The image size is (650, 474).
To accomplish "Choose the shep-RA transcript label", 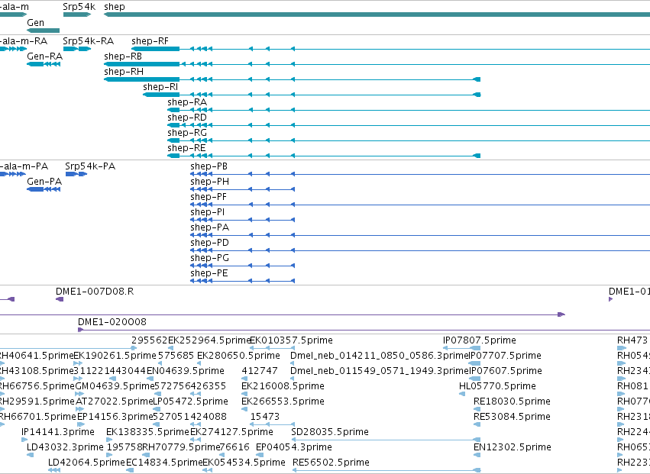I will coord(187,102).
